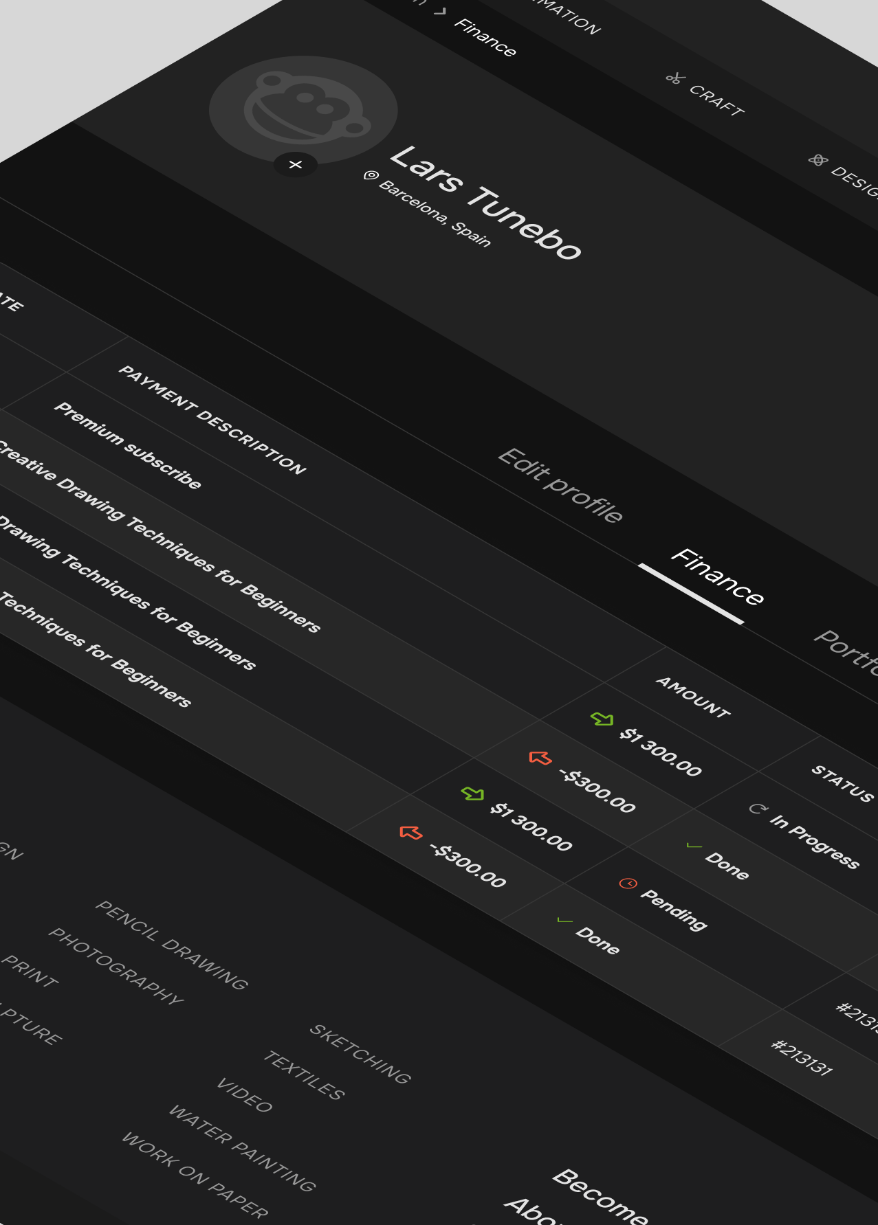Click the Barcelona, Spain location text
The image size is (878, 1225).
point(435,213)
